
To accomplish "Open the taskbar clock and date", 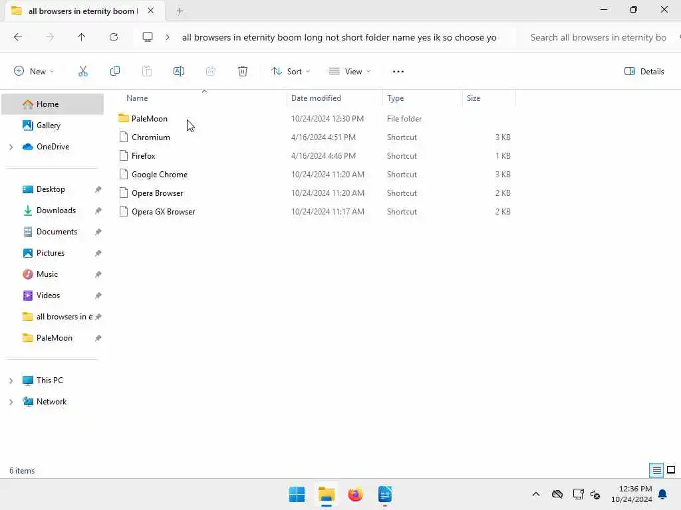I will point(632,494).
